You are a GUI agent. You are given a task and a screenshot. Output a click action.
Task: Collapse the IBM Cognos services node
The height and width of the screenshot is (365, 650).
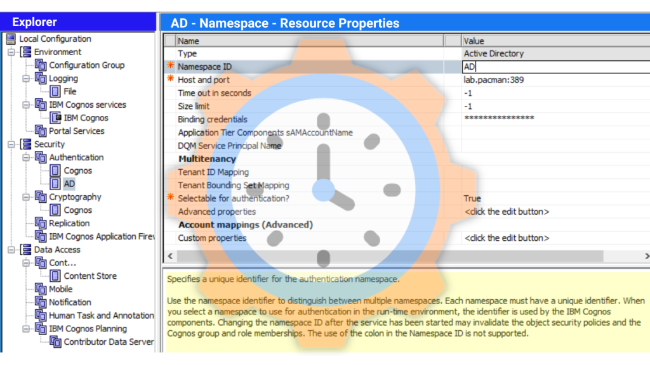(25, 105)
